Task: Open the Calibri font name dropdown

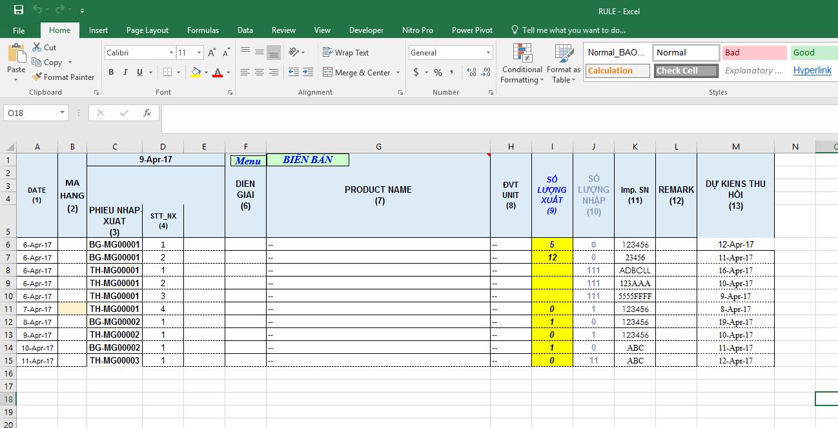Action: [171, 53]
